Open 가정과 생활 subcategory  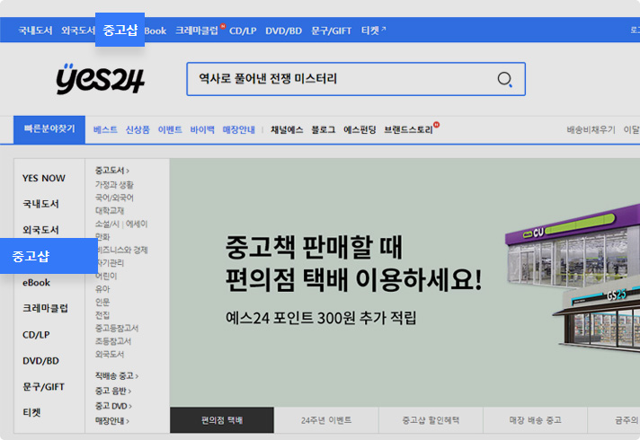coord(114,185)
